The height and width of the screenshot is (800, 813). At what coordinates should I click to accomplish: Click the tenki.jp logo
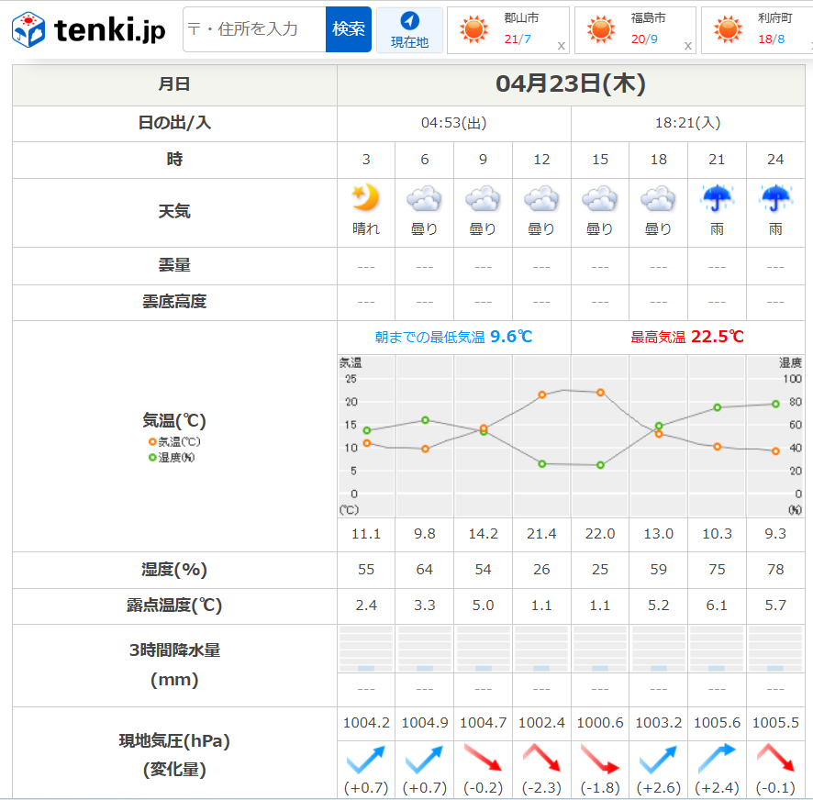pyautogui.click(x=89, y=30)
